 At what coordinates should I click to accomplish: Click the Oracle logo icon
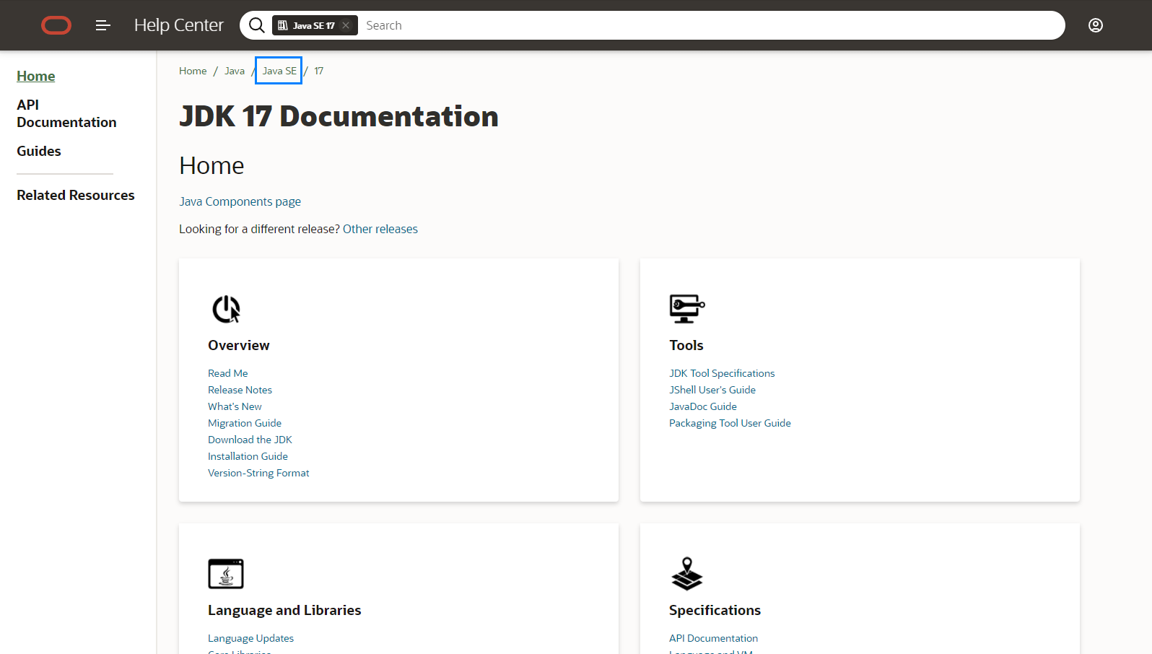pyautogui.click(x=56, y=25)
